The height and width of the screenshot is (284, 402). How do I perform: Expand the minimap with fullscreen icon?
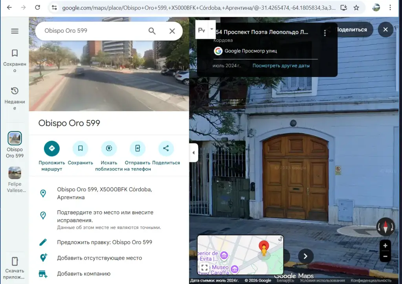(x=204, y=268)
